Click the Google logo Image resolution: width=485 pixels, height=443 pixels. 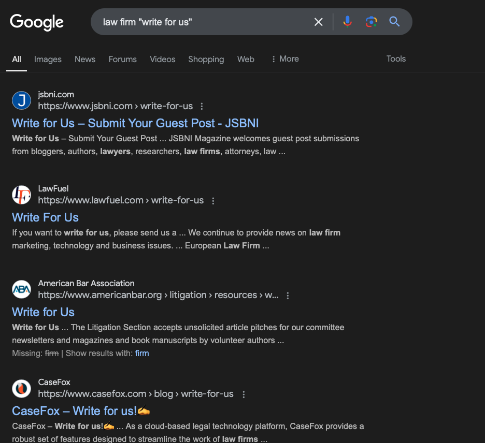[36, 22]
